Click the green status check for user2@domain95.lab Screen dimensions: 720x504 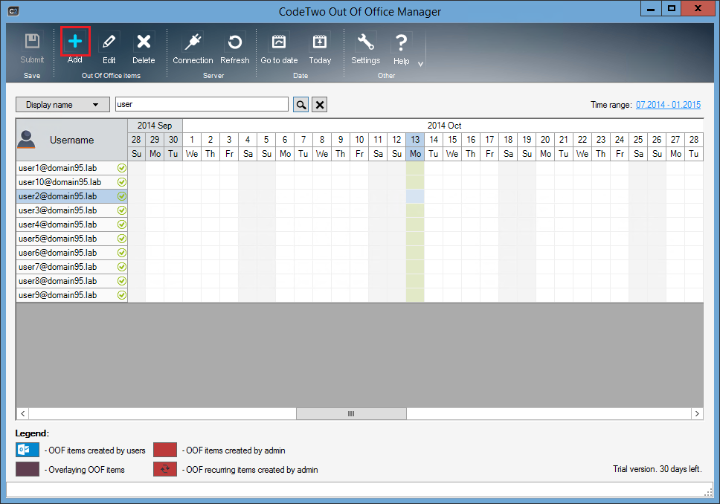(x=122, y=196)
